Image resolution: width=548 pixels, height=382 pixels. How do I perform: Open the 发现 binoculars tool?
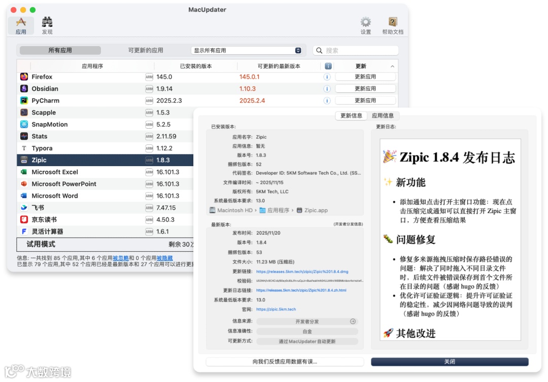point(47,26)
